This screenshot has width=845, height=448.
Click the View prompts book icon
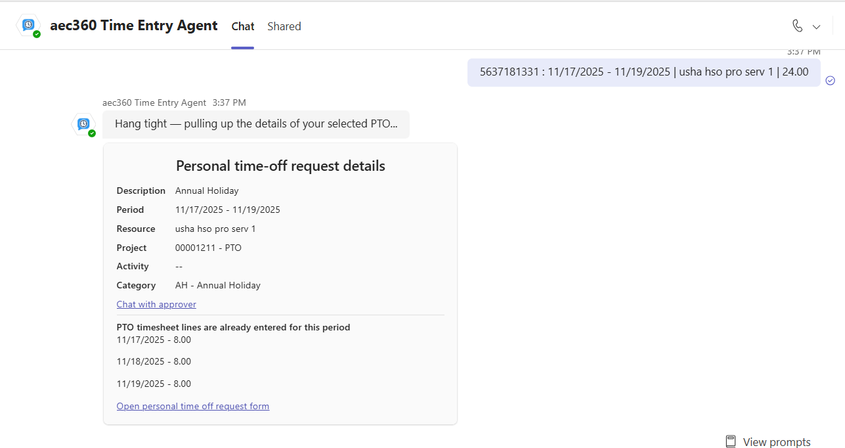click(731, 441)
